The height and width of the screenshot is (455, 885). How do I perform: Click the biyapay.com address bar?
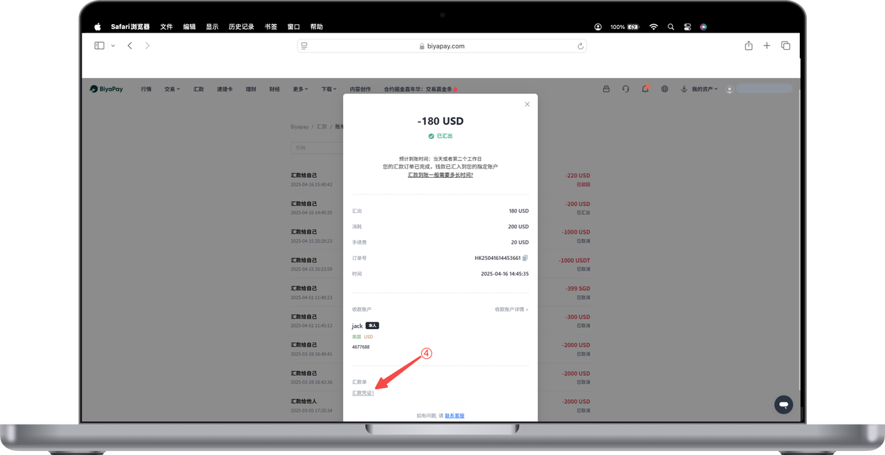coord(442,46)
